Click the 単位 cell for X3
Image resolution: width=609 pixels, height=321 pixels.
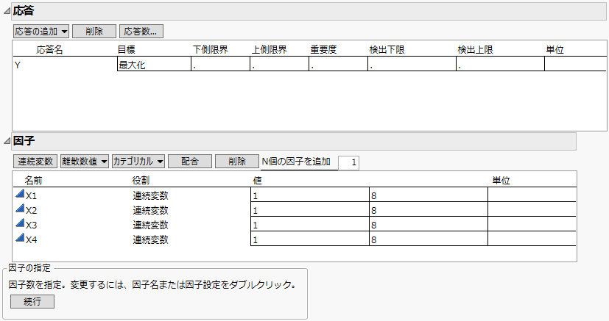(532, 224)
